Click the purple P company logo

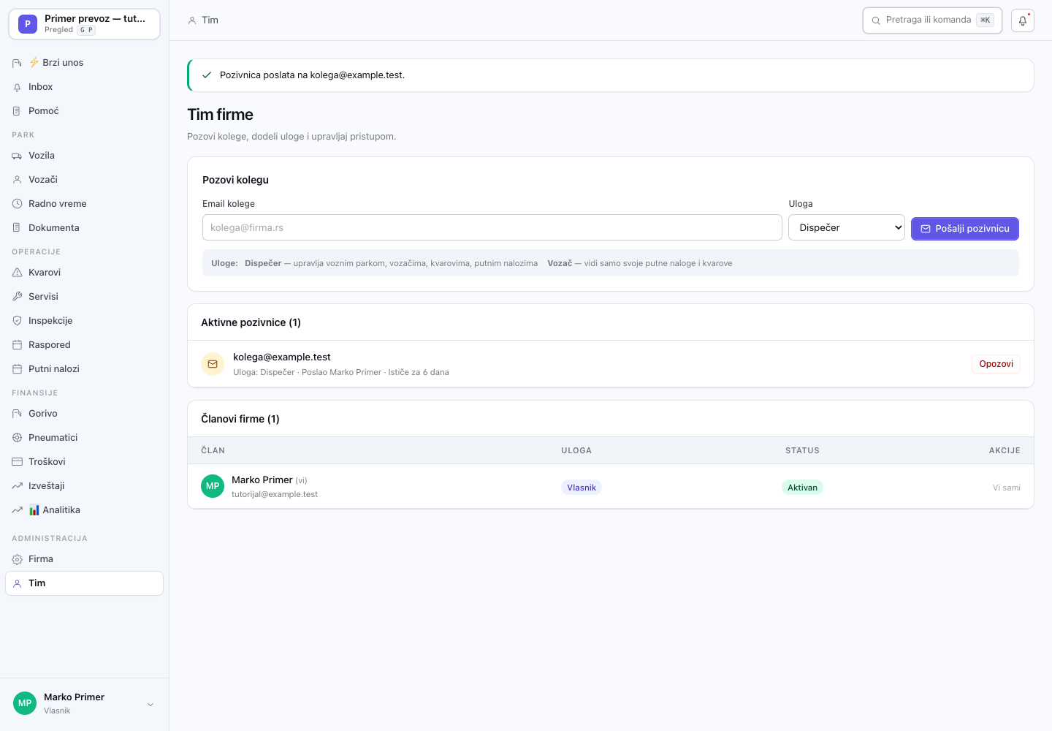pos(28,24)
